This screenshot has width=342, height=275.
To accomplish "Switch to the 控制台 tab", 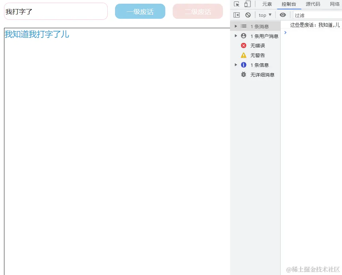I will (289, 4).
